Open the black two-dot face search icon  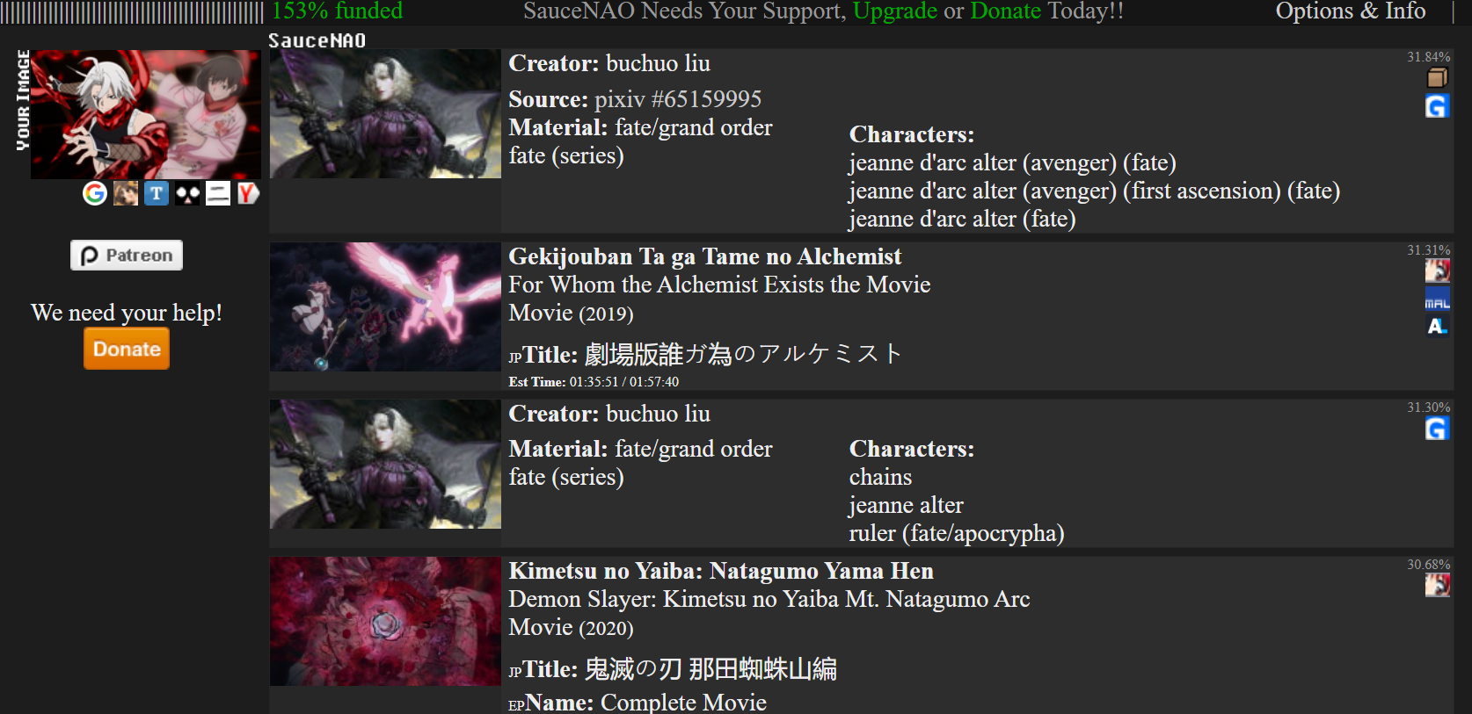187,193
